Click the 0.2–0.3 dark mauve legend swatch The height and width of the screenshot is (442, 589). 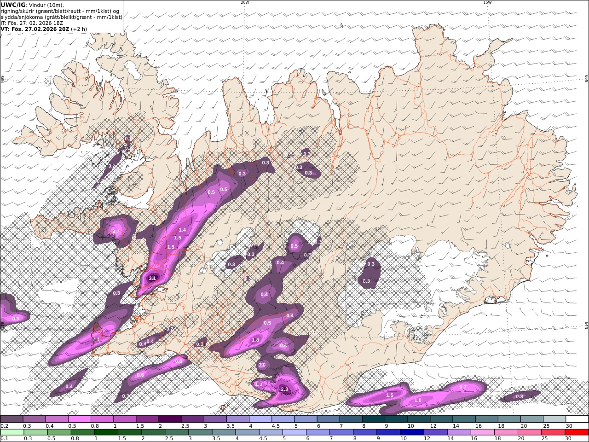12,419
